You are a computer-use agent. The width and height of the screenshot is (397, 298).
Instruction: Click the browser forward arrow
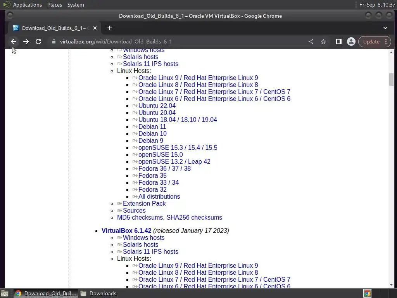(26, 42)
